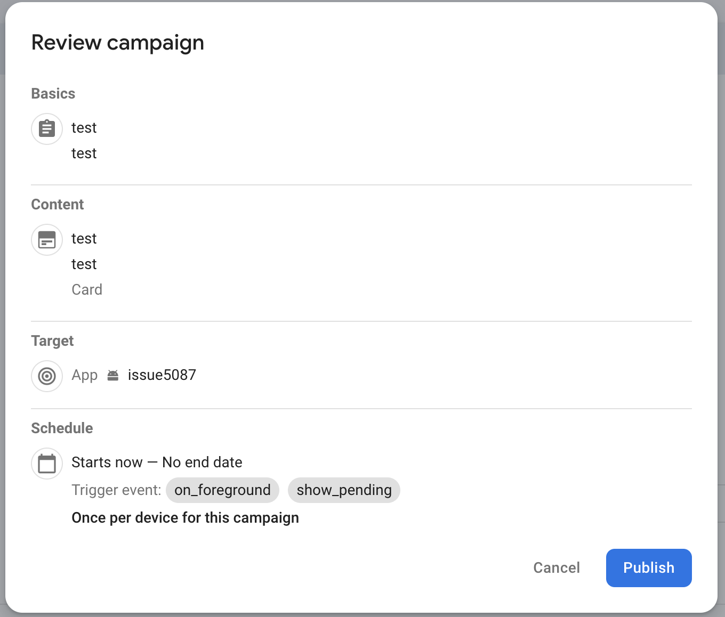Click the message title test under Content
The image size is (725, 617).
coord(84,239)
